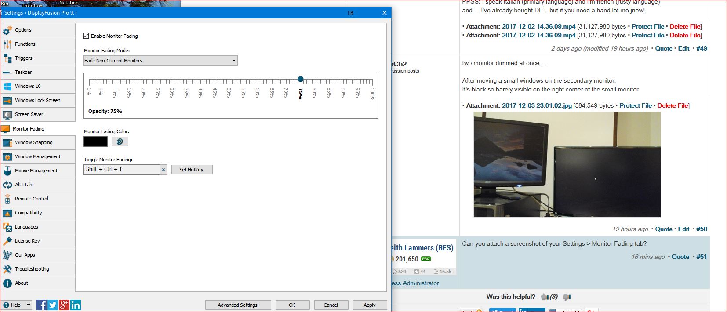Click the thumbs up helpful icon
727x312 pixels.
545,297
